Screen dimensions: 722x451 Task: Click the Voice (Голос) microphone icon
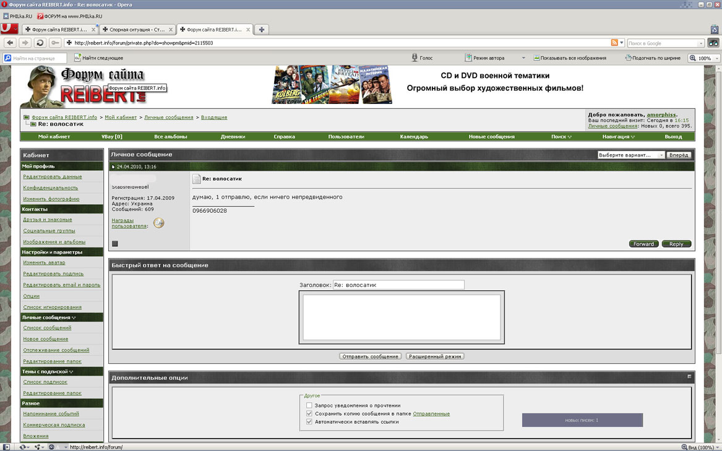pos(415,58)
